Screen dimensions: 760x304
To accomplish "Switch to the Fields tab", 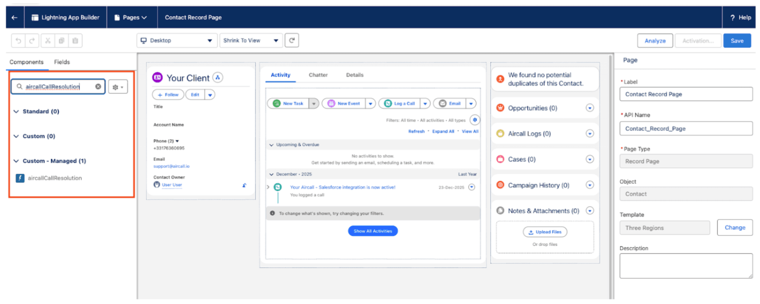I will tap(62, 62).
